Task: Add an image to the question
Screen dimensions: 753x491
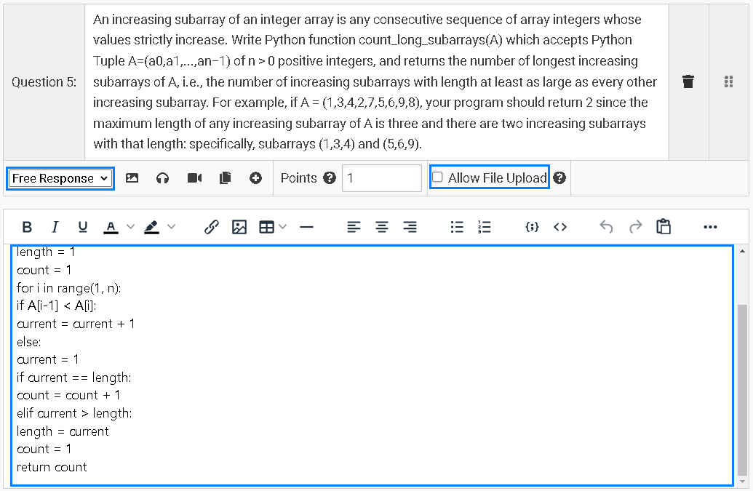Action: coord(132,178)
